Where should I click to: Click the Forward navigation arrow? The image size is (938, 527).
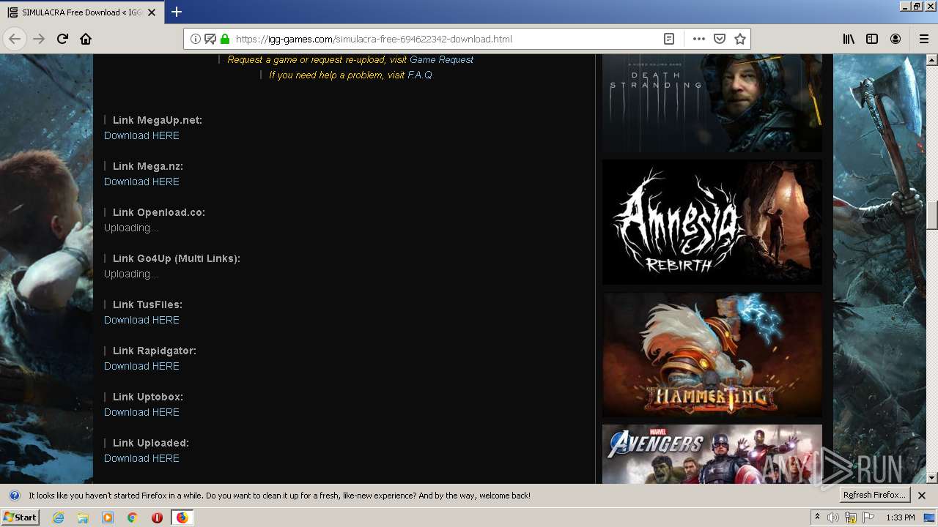coord(39,39)
